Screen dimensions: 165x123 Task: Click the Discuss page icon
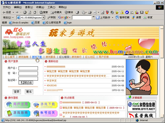click(x=102, y=12)
